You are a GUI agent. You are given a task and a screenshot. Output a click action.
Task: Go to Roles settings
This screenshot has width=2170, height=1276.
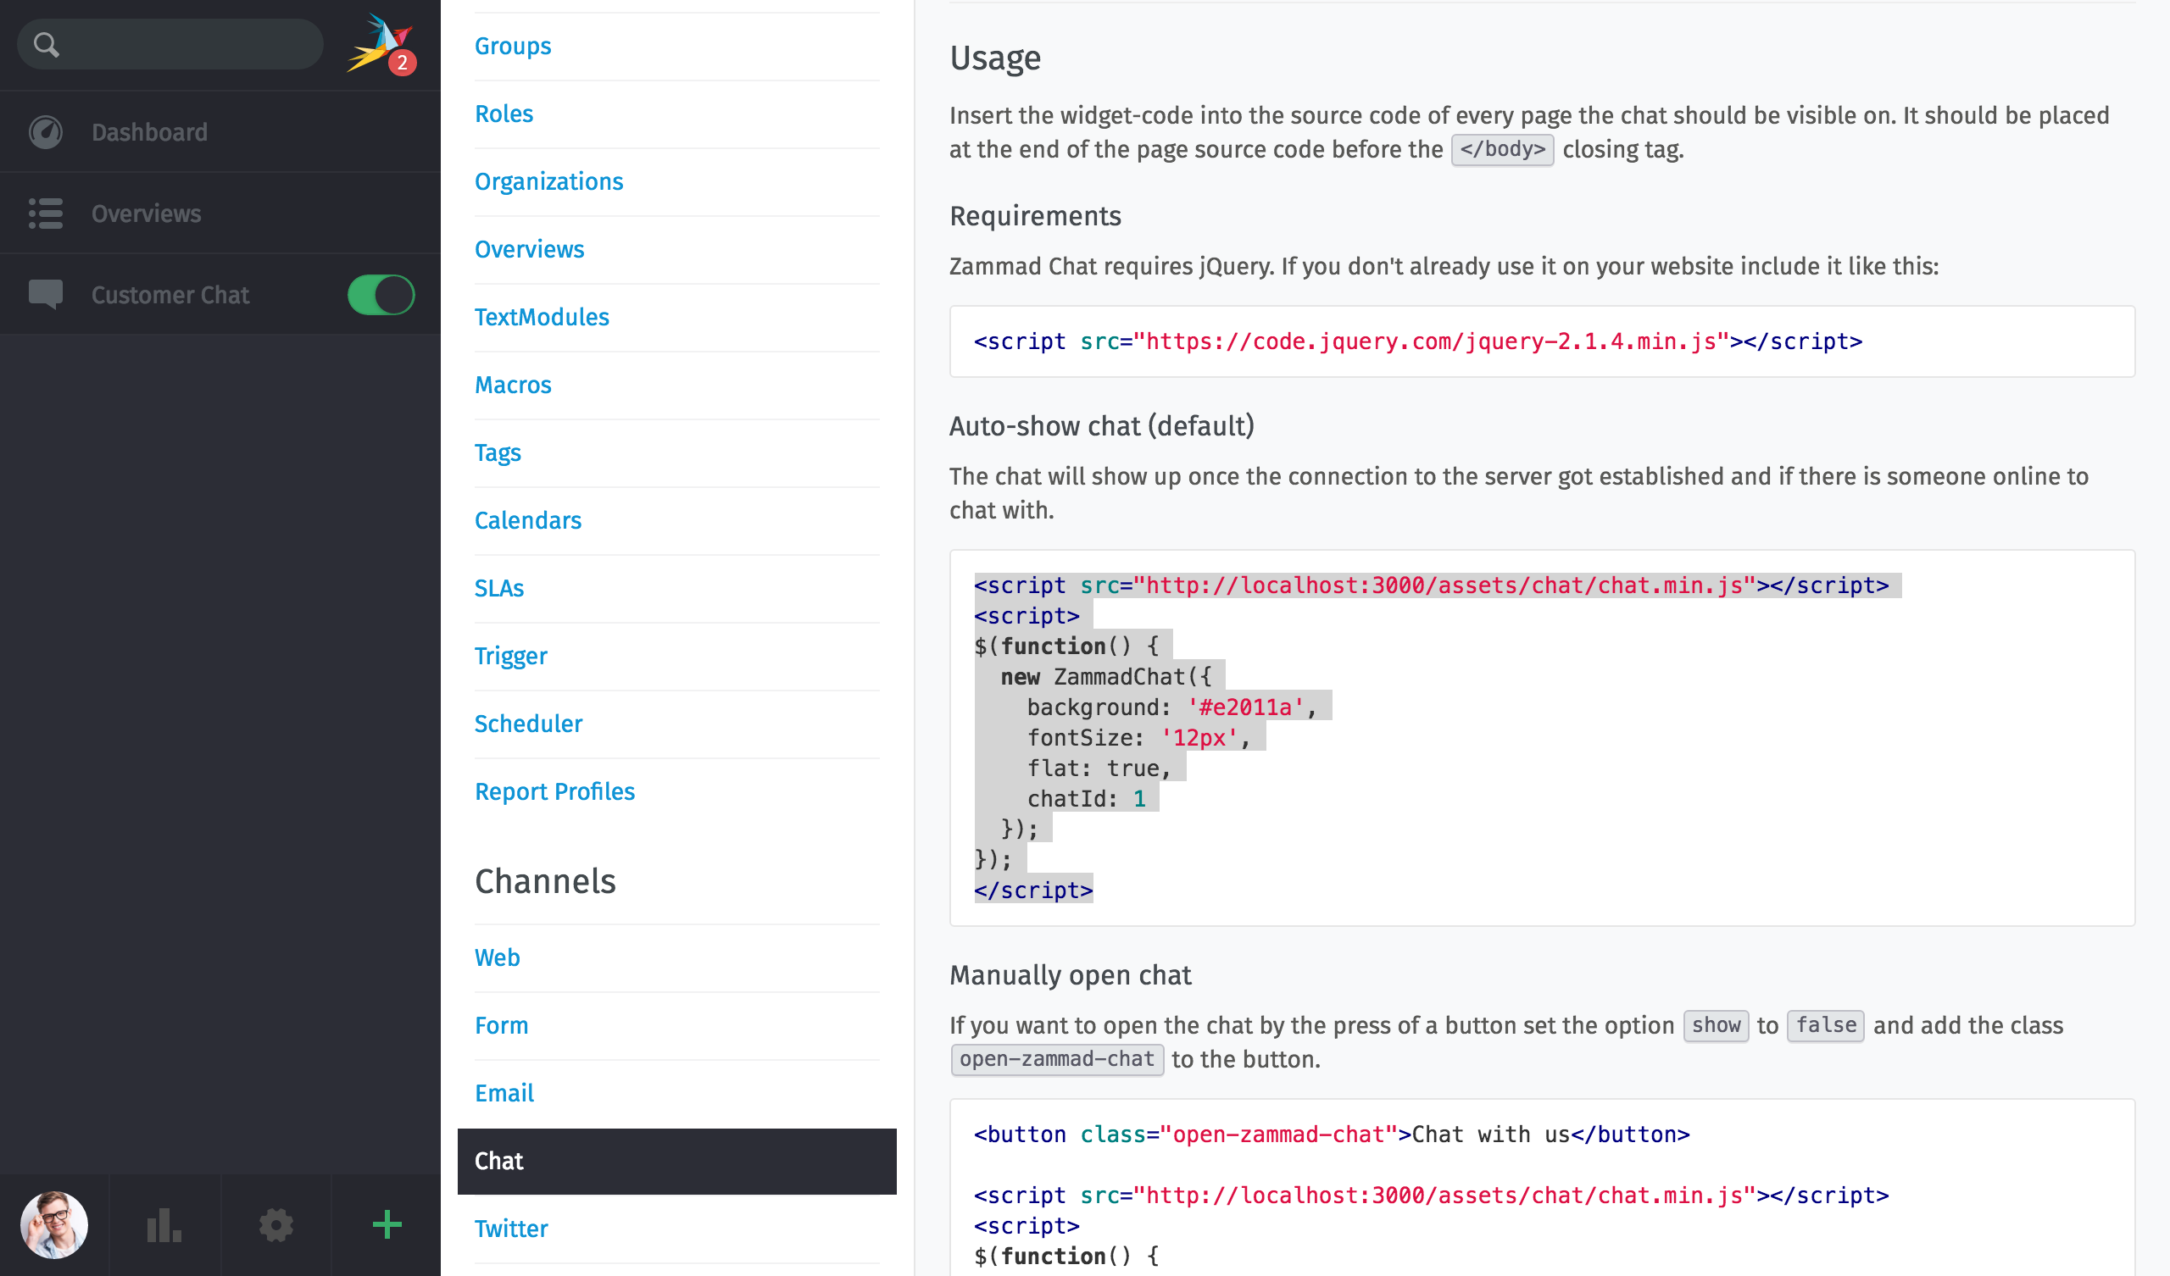504,114
